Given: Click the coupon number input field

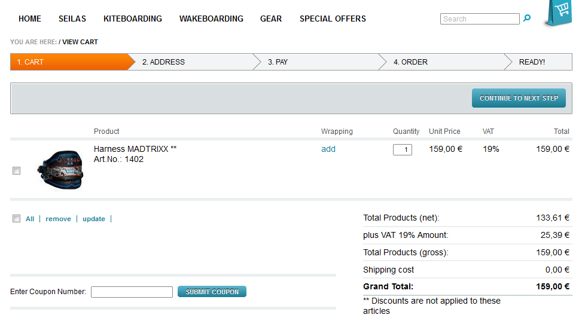Looking at the screenshot, I should [132, 292].
